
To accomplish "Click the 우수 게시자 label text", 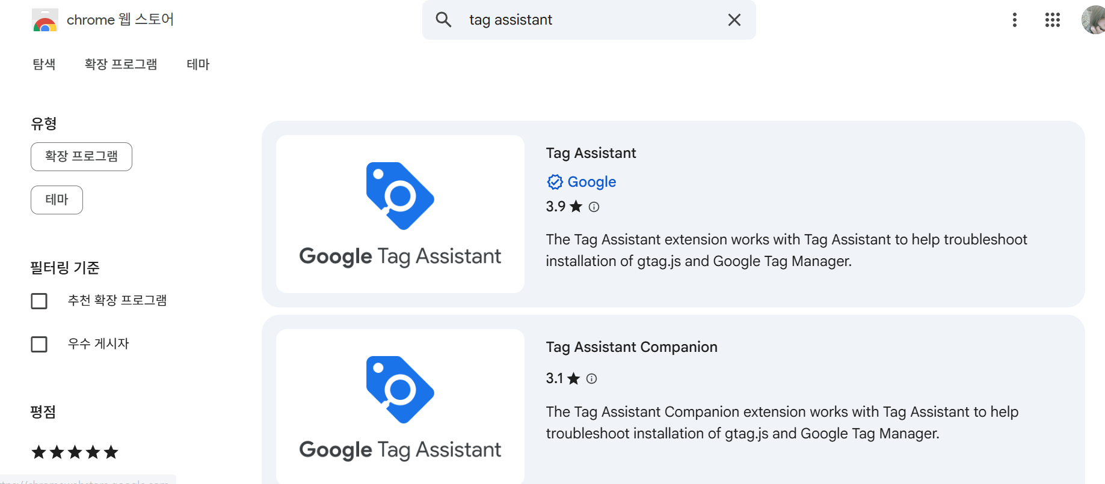I will tap(99, 343).
